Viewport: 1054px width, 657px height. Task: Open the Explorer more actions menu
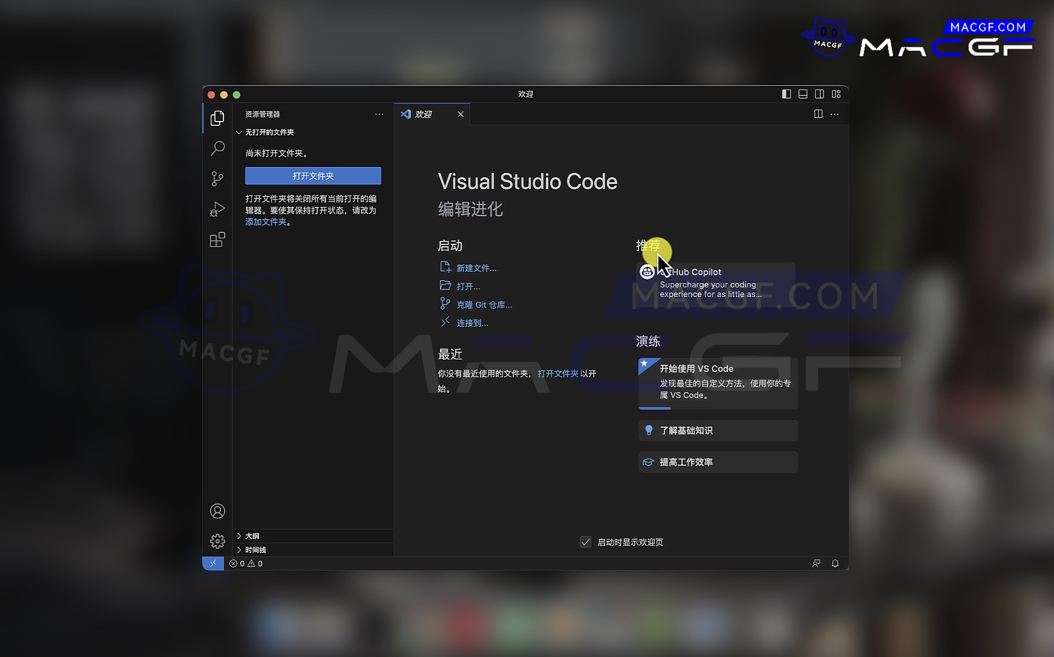tap(379, 114)
